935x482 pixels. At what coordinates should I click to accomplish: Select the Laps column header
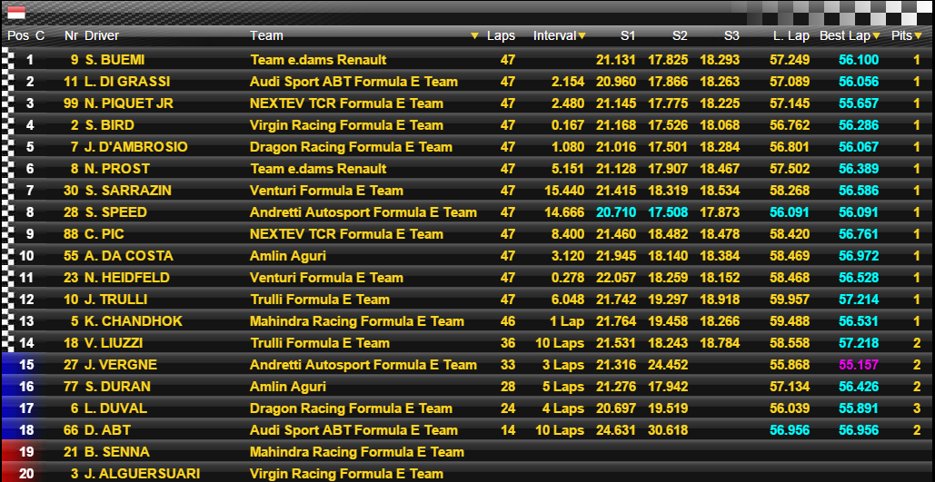tap(501, 35)
